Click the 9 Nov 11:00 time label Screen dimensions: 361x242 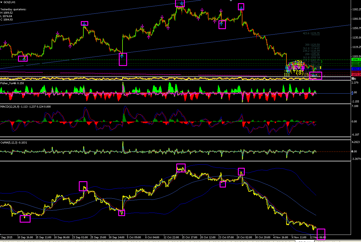coord(298,237)
